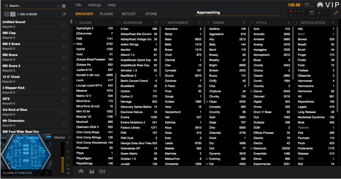Open the File menu
This screenshot has width=341, height=179.
[x=78, y=5]
